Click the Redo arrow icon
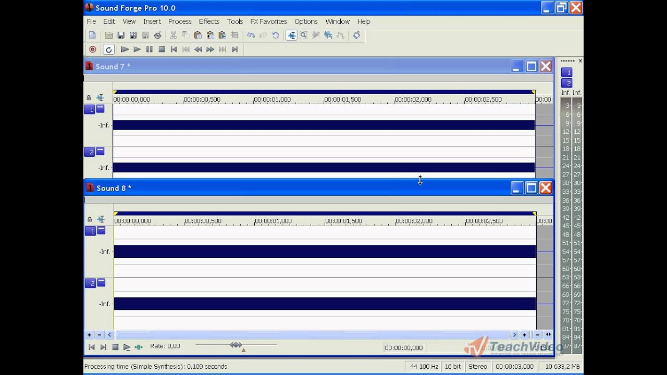Image resolution: width=667 pixels, height=375 pixels. coord(263,35)
